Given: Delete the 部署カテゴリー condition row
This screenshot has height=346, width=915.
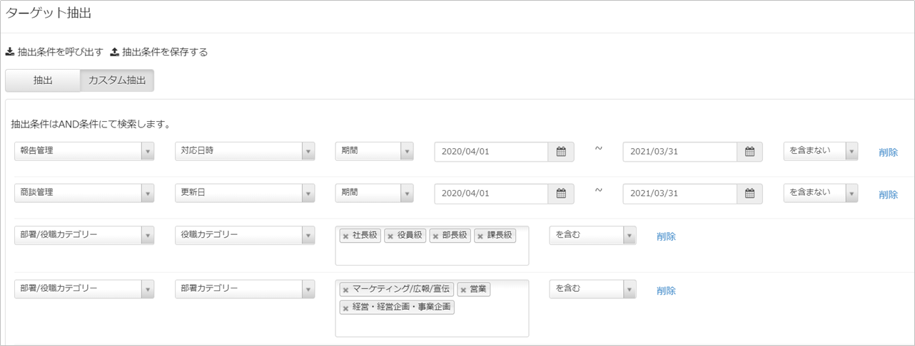Looking at the screenshot, I should coord(666,290).
